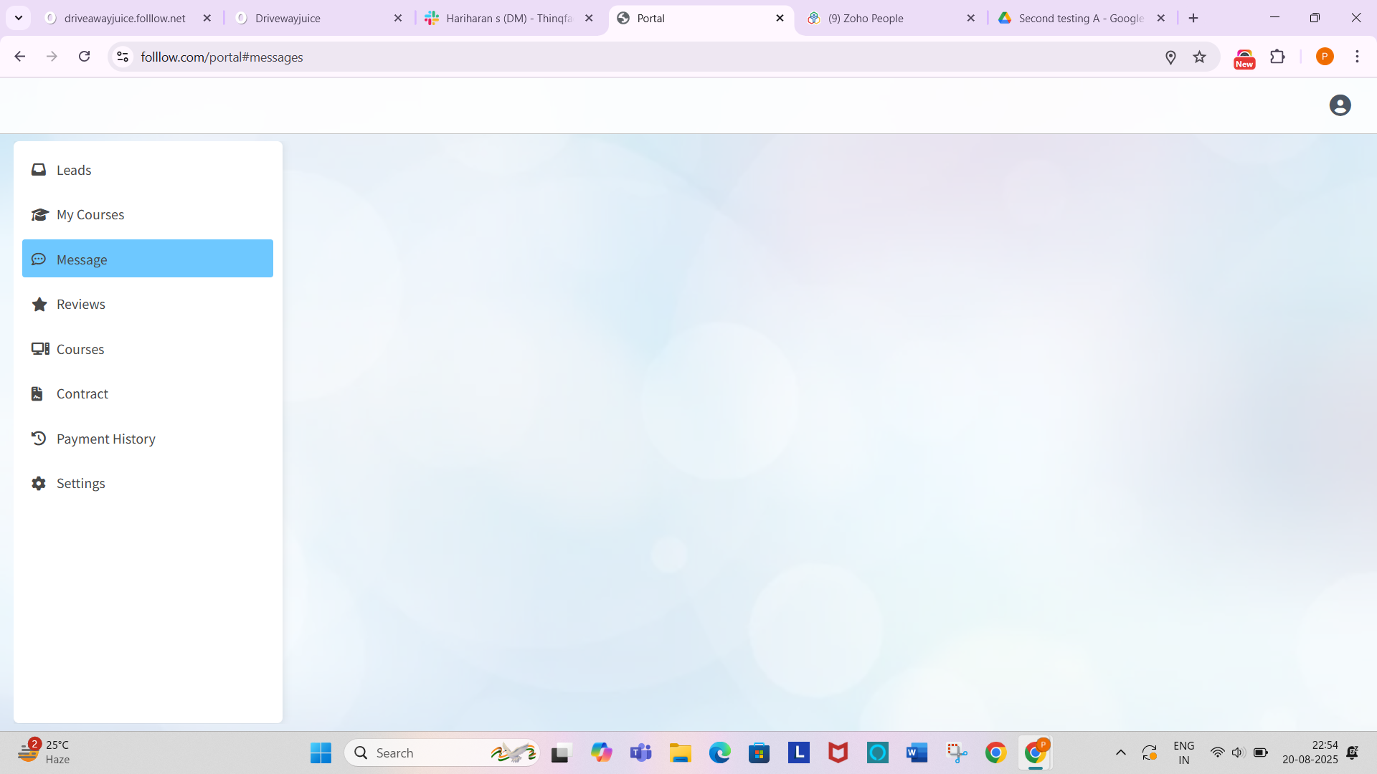Select My Courses graduation cap icon
This screenshot has height=774, width=1377.
click(x=39, y=215)
